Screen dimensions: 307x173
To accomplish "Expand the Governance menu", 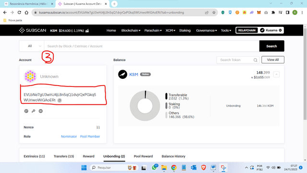I will (206, 30).
